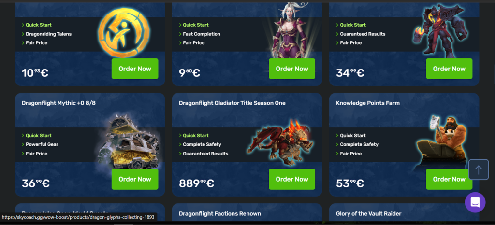Order the 10.93€ dragon glyphs service
The image size is (495, 225).
coord(135,69)
